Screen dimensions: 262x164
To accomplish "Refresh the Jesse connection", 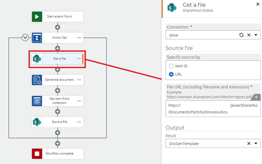I will point(241,35).
